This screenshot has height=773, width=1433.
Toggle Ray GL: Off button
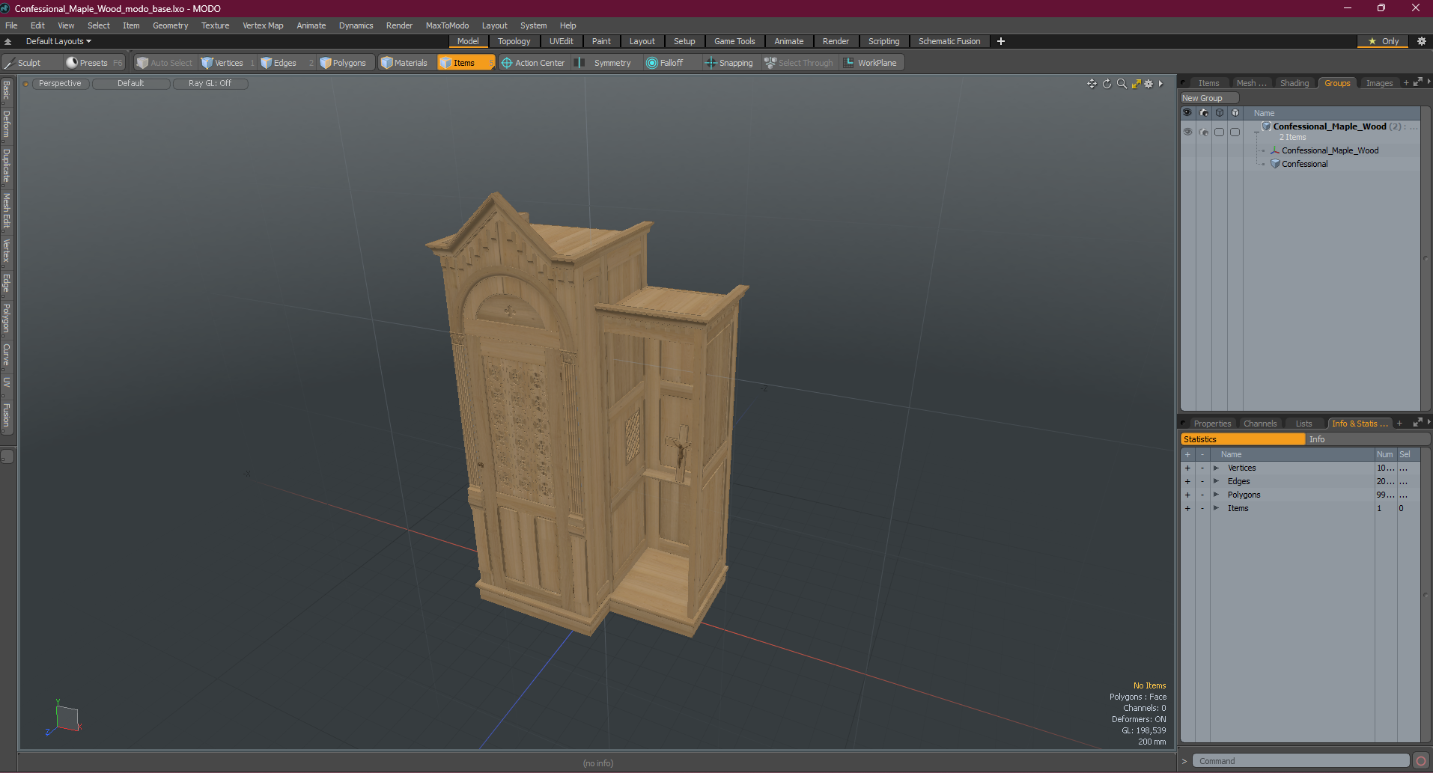pos(210,84)
